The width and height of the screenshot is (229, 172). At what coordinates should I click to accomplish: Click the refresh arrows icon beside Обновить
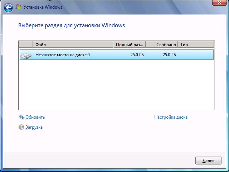(x=21, y=117)
